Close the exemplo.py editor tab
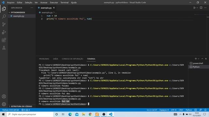Screen dimensions: 209x117 (x=54, y=8)
